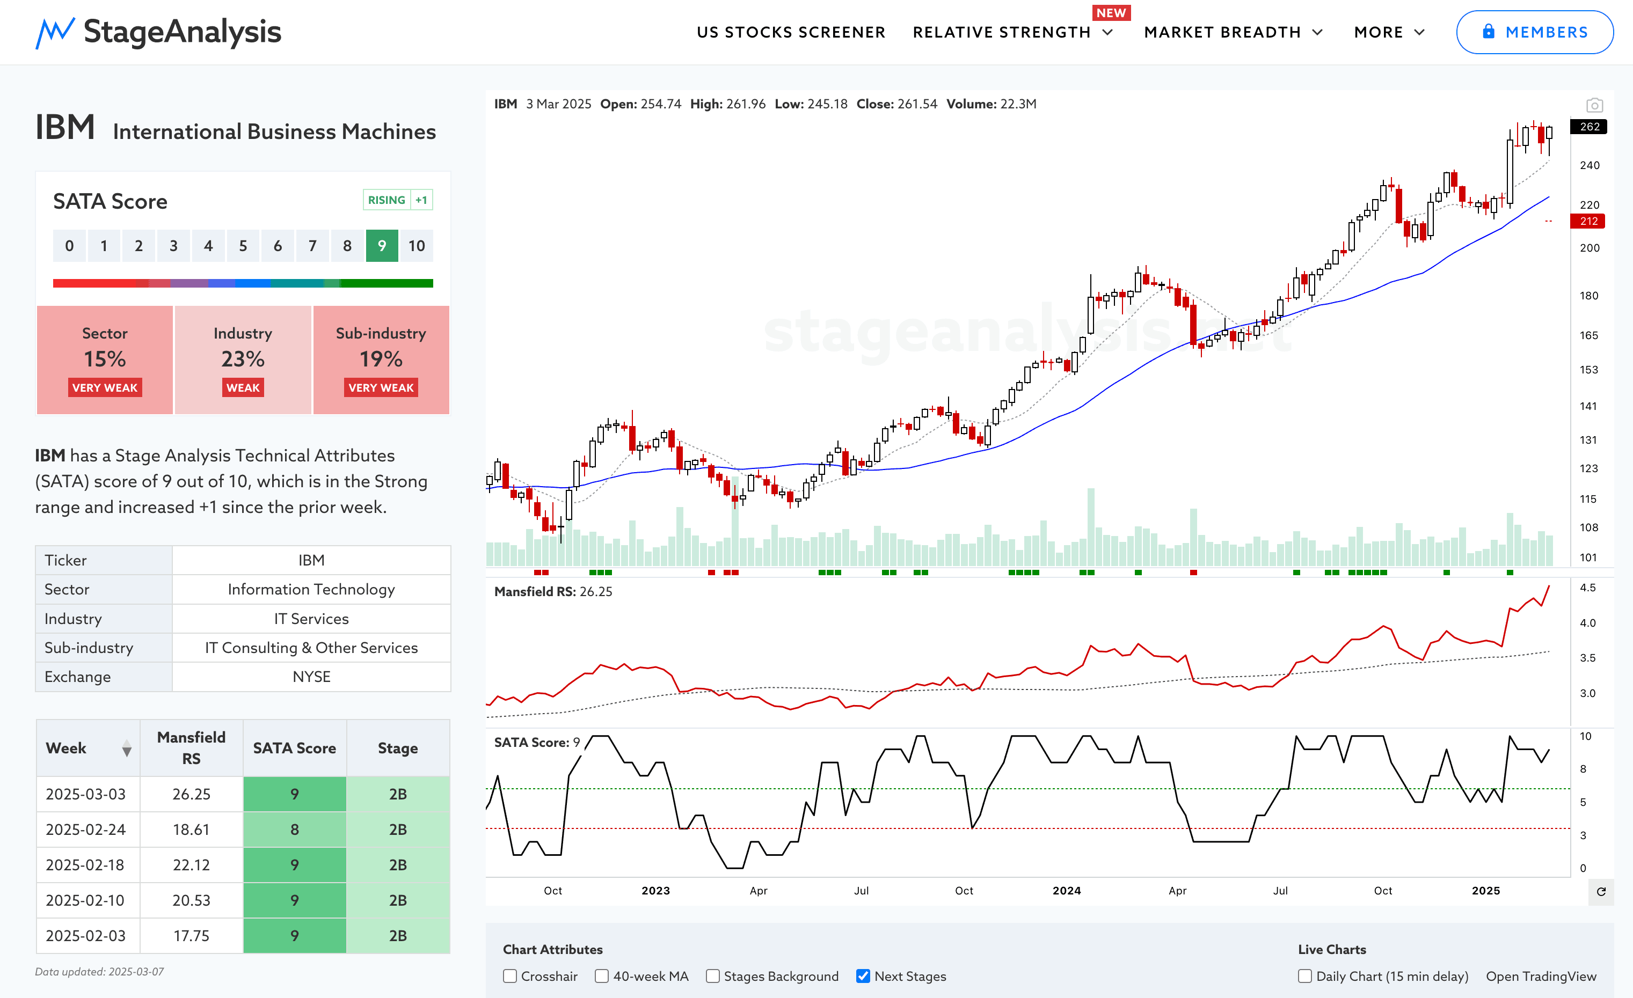This screenshot has height=998, width=1633.
Task: Click Mansfield RS value 18.61
Action: (191, 830)
